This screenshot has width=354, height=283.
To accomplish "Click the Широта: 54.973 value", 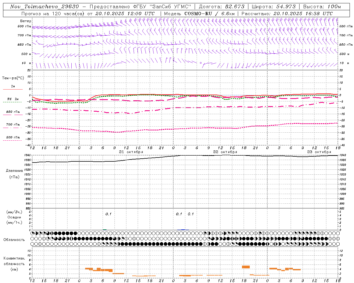I will tap(274, 7).
